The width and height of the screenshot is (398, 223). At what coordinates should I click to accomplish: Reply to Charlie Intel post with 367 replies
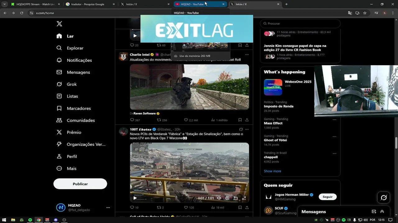[135, 120]
